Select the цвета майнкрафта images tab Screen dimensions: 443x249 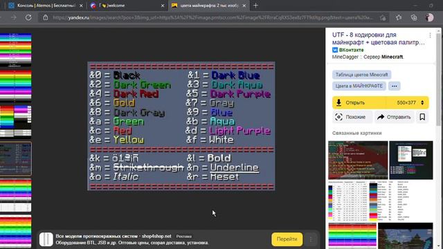[208, 6]
